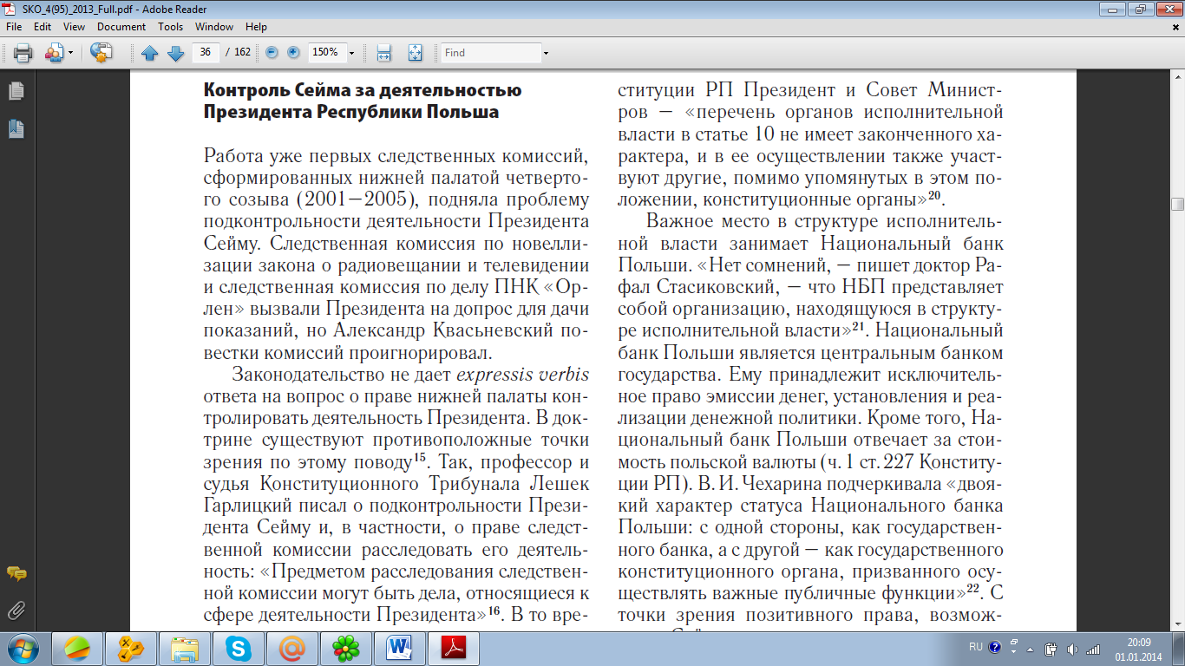The height and width of the screenshot is (666, 1185).
Task: Open the Pages thumbnails panel icon
Action: coord(16,91)
